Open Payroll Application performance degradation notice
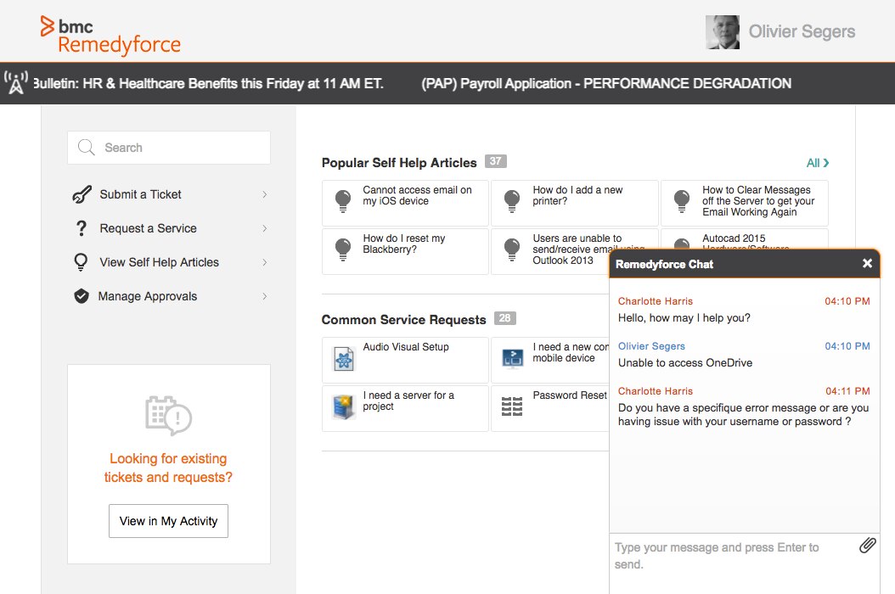The image size is (895, 594). (606, 83)
